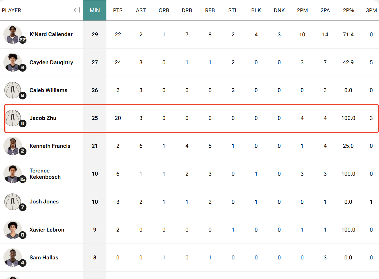Open Caleb Williams' placeholder avatar
The height and width of the screenshot is (279, 379).
13,90
